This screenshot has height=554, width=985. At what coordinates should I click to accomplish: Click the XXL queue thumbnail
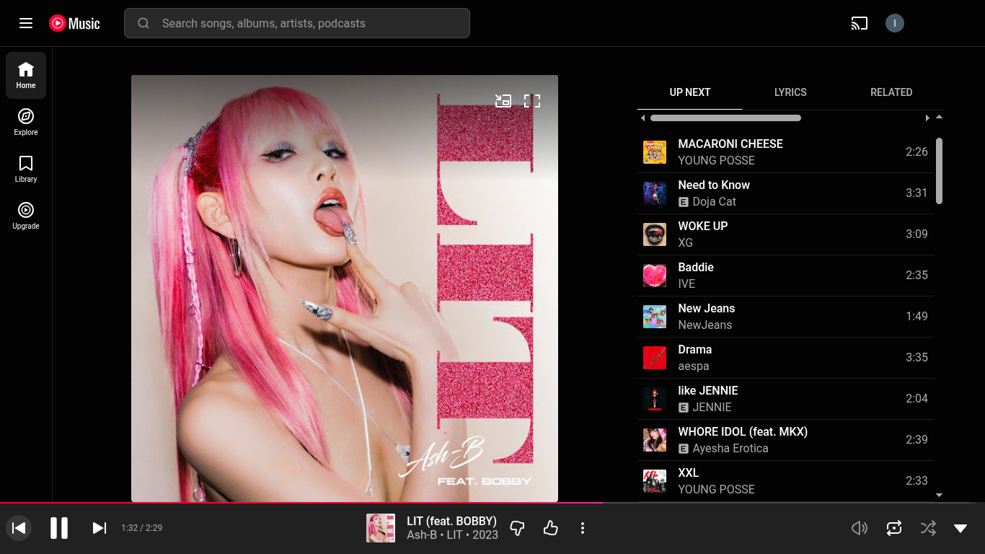(655, 481)
